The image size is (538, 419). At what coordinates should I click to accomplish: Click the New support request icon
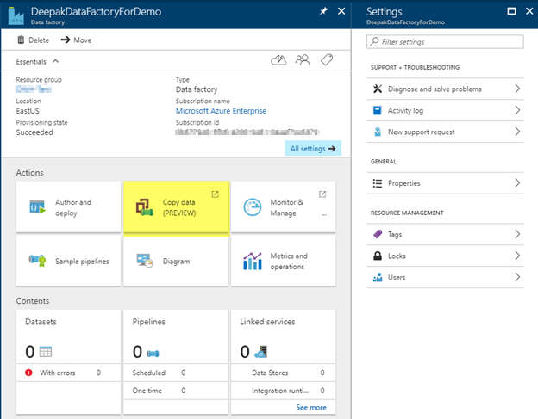[378, 132]
